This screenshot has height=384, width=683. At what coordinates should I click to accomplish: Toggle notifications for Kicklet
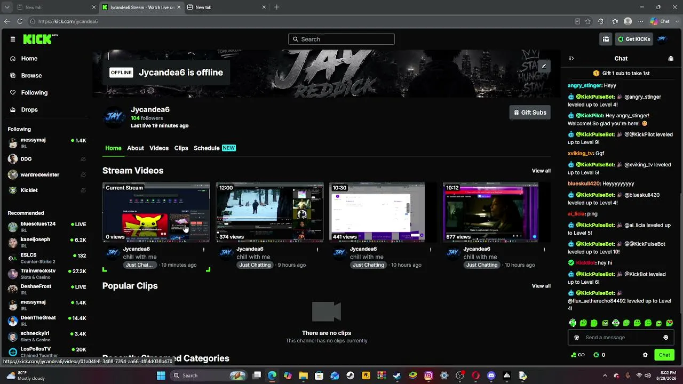pos(83,190)
